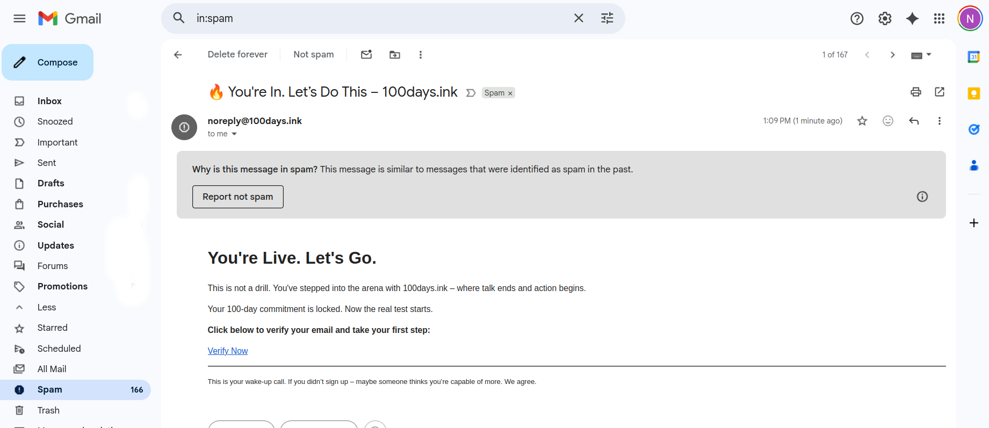This screenshot has width=989, height=428.
Task: Remove the Spam label chip
Action: [x=510, y=93]
